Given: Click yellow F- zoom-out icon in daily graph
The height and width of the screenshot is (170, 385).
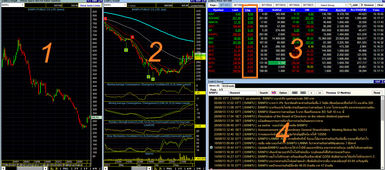Looking at the screenshot, I should point(160,168).
